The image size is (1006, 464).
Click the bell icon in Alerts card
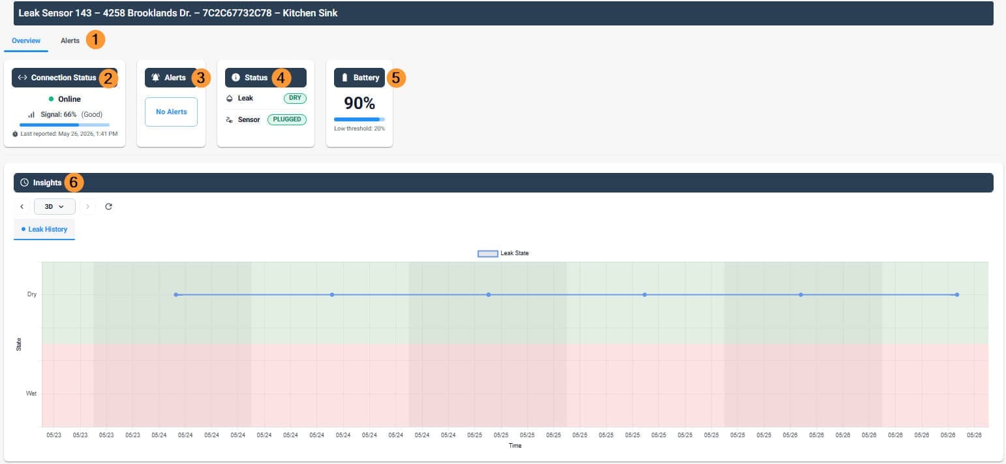tap(156, 78)
